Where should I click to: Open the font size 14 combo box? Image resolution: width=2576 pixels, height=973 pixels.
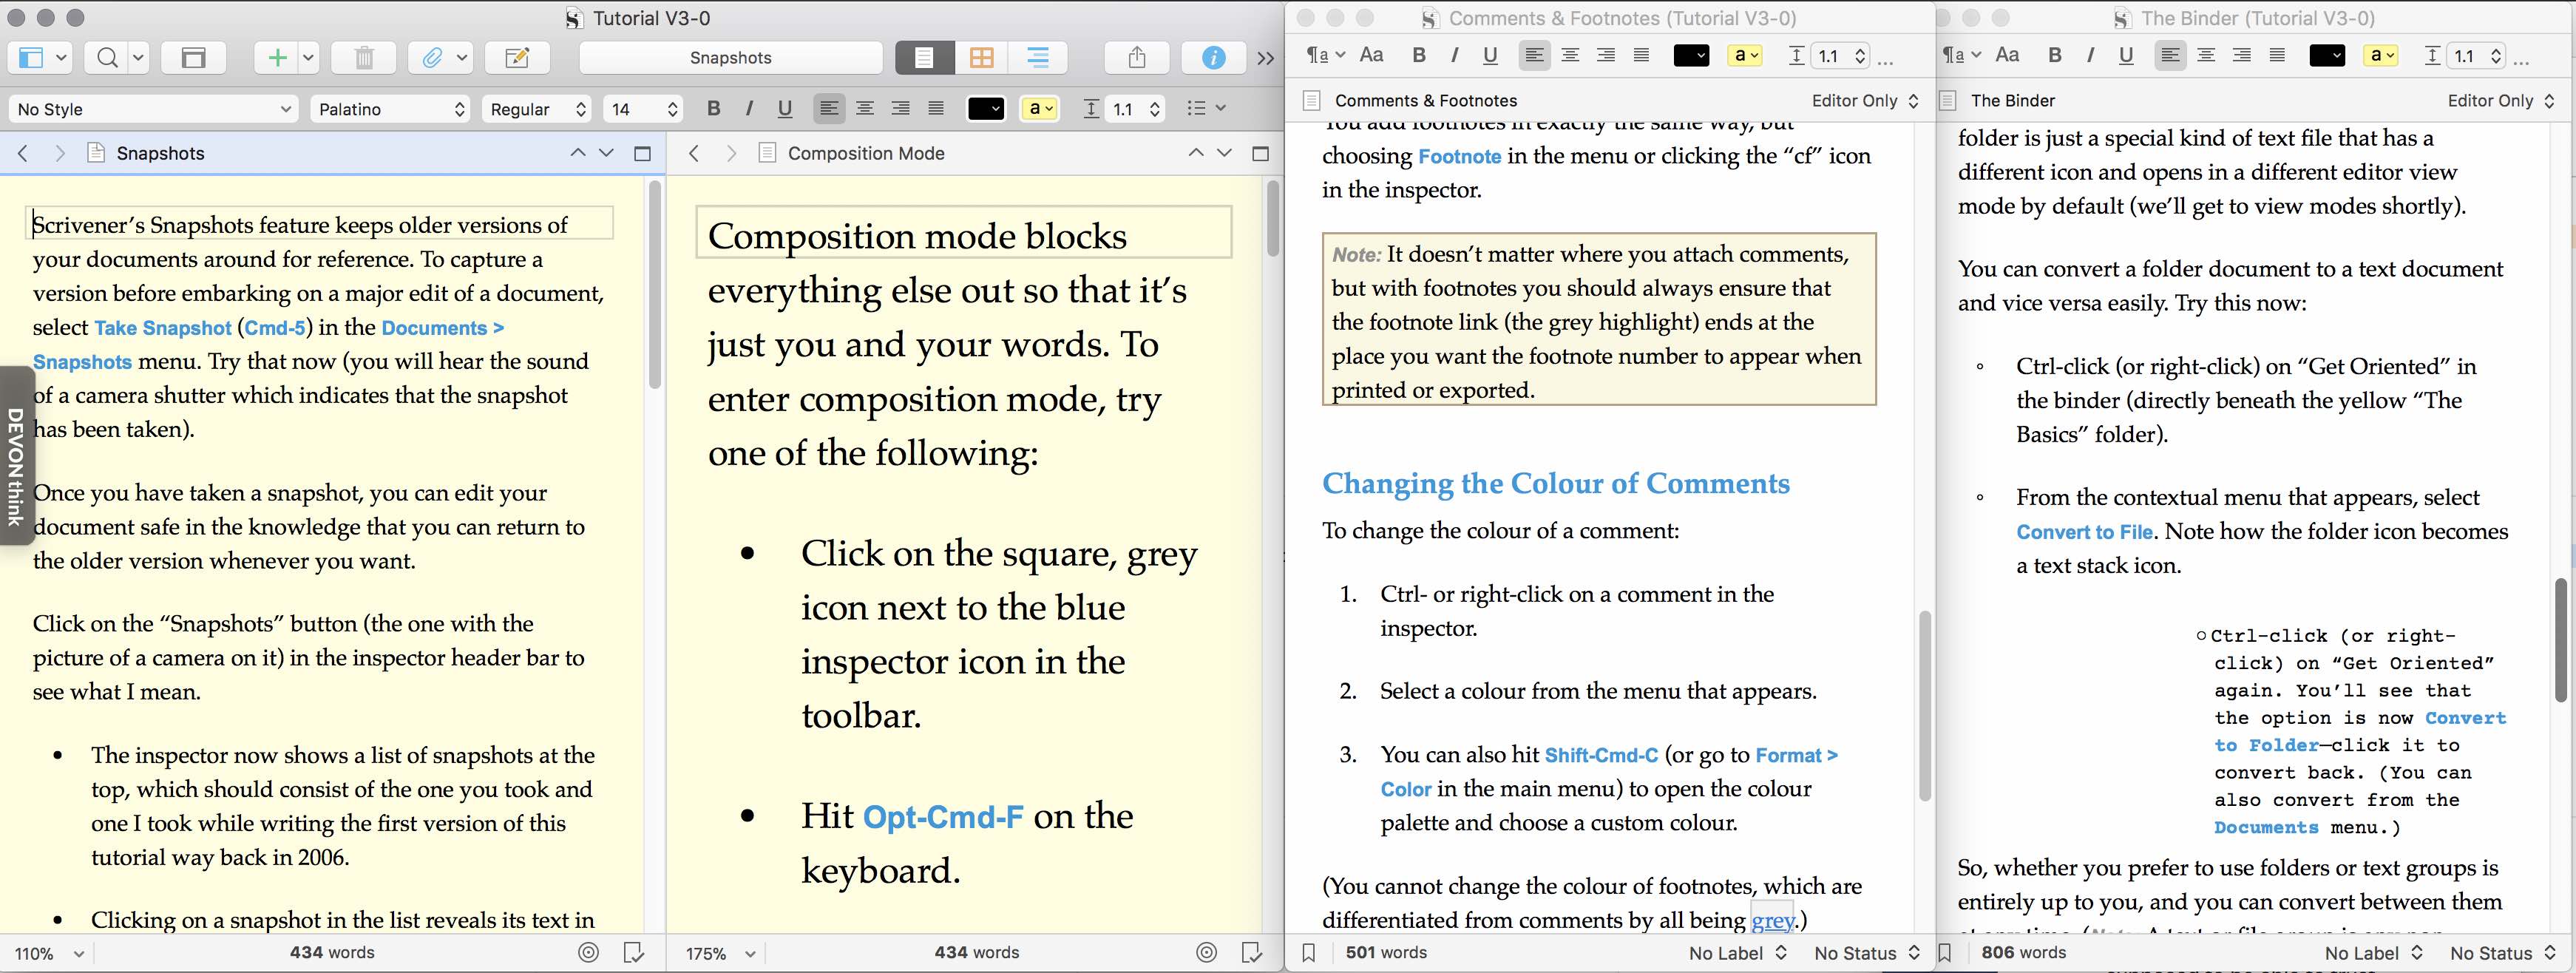643,109
